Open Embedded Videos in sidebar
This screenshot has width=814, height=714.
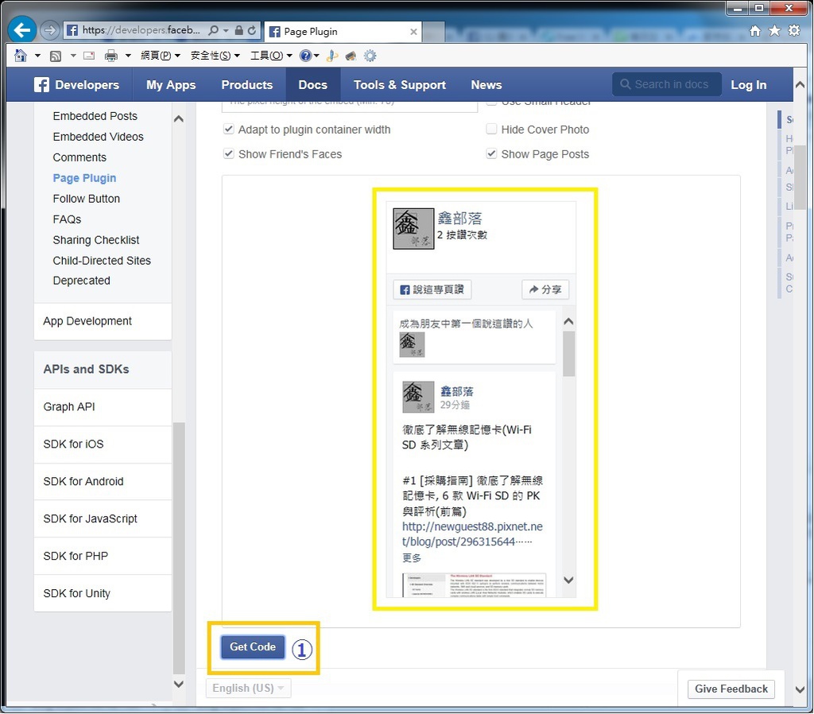pos(98,137)
